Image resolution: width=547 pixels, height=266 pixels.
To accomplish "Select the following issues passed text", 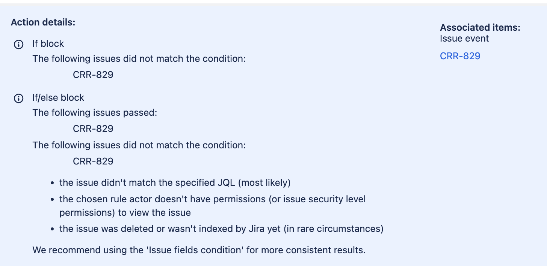I will [x=94, y=112].
